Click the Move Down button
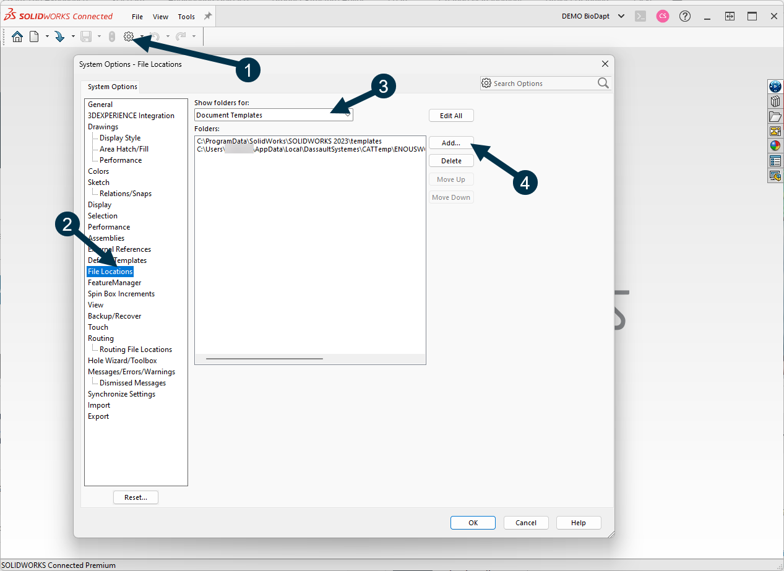Viewport: 784px width, 571px height. tap(451, 197)
